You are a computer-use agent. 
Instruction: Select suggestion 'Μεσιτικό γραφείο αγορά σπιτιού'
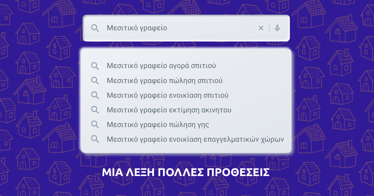pos(161,66)
